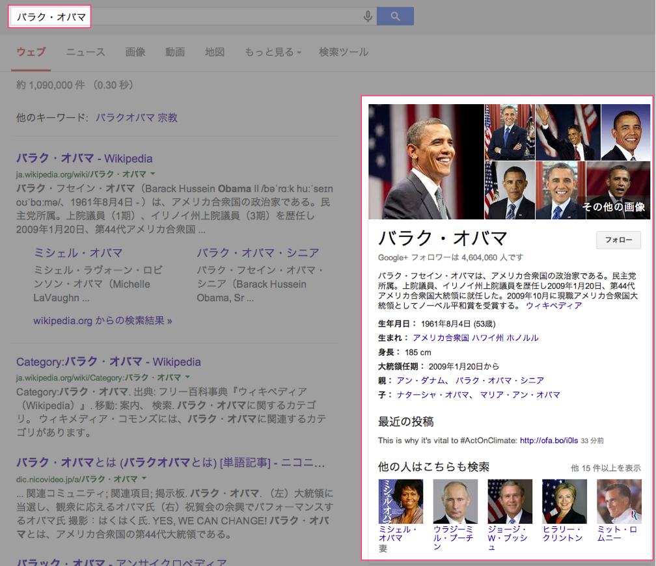The image size is (656, 566).
Task: Click the 最近の投稿 heading
Action: 406,422
